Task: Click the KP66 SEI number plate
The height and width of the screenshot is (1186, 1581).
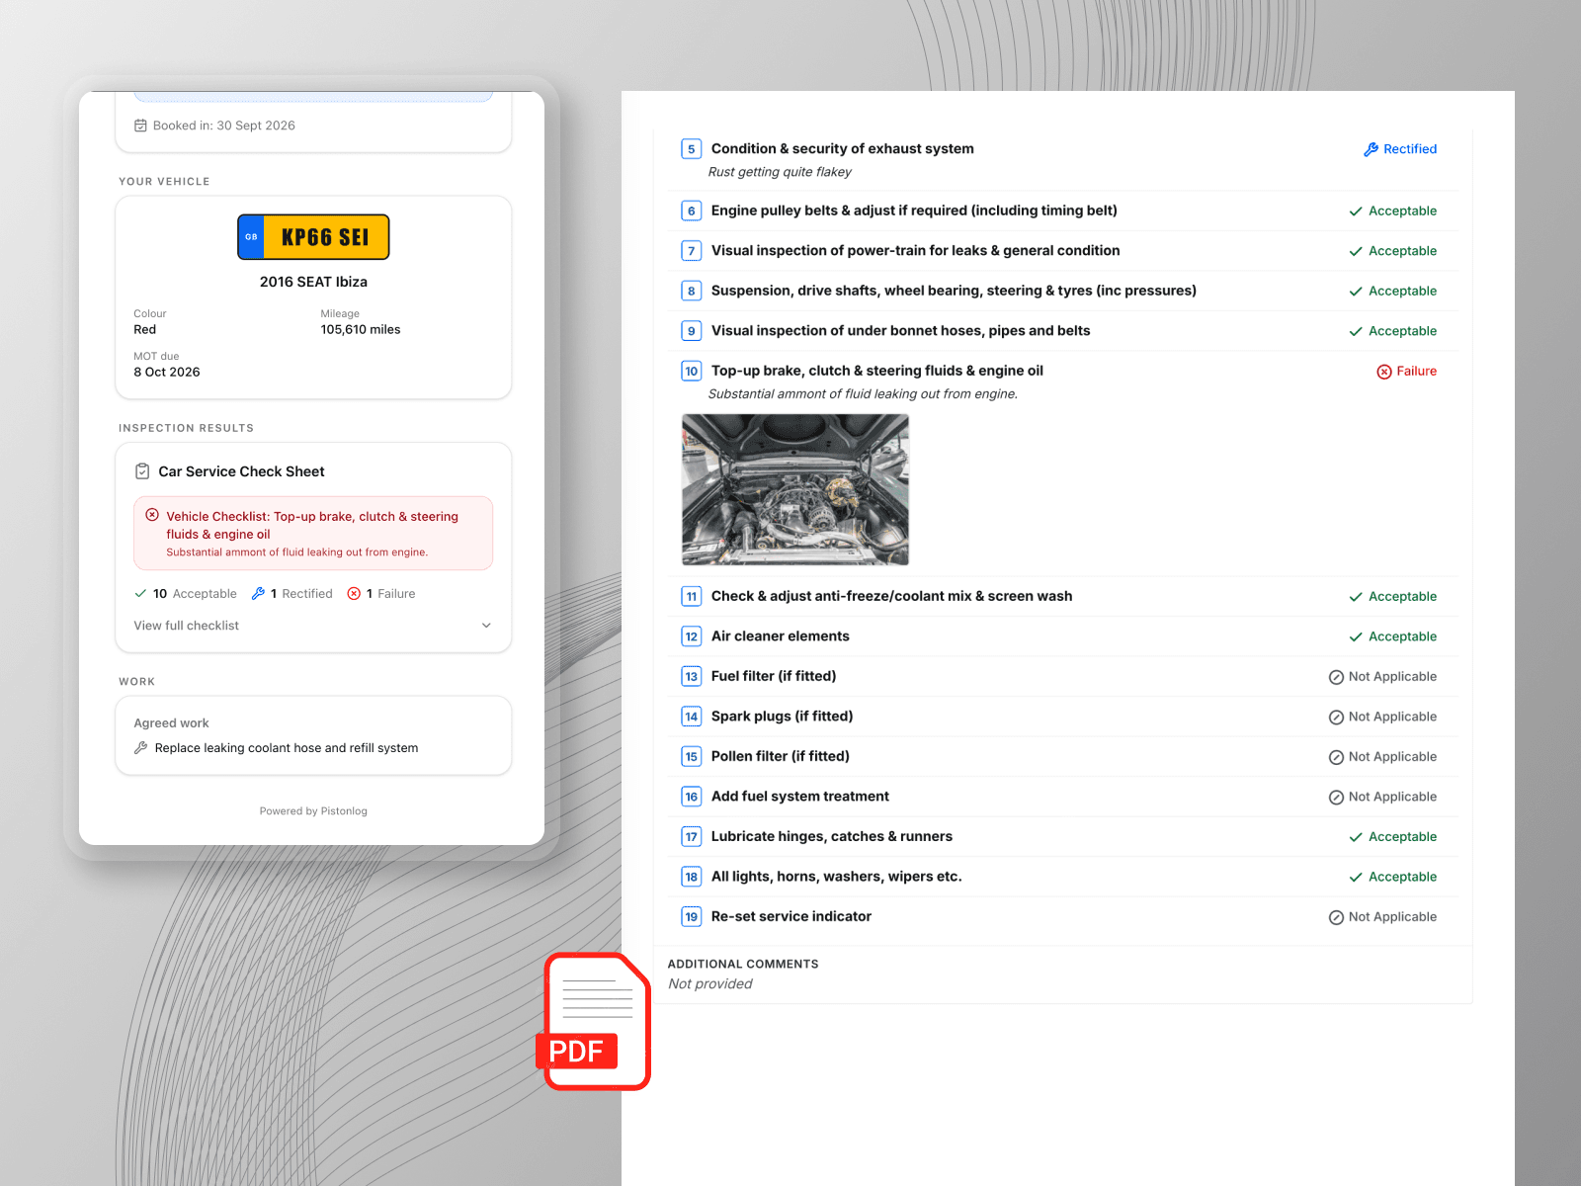Action: (x=313, y=237)
